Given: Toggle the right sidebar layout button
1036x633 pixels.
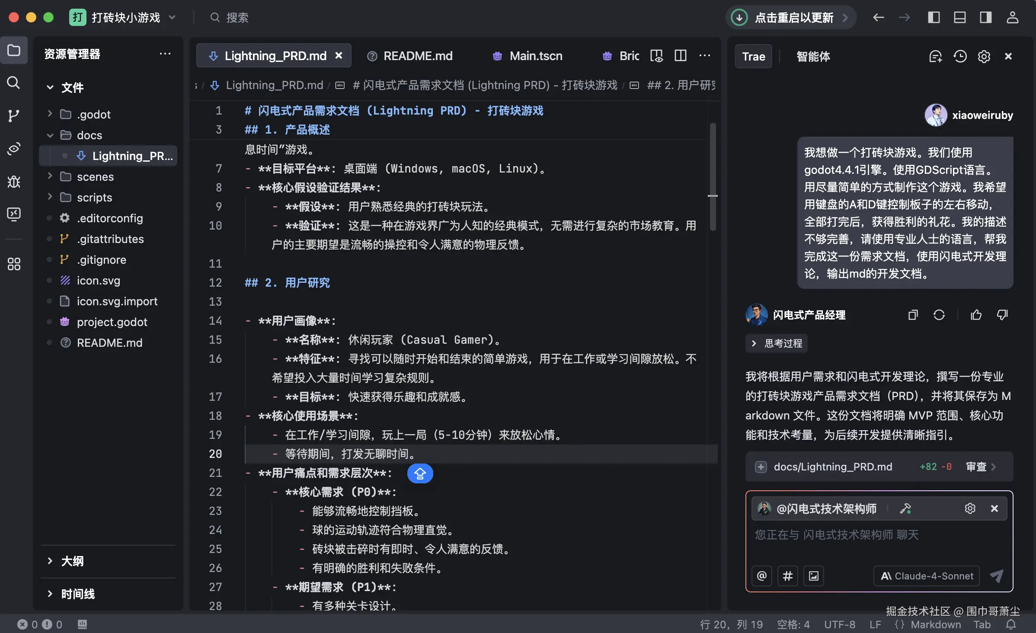Looking at the screenshot, I should (985, 17).
